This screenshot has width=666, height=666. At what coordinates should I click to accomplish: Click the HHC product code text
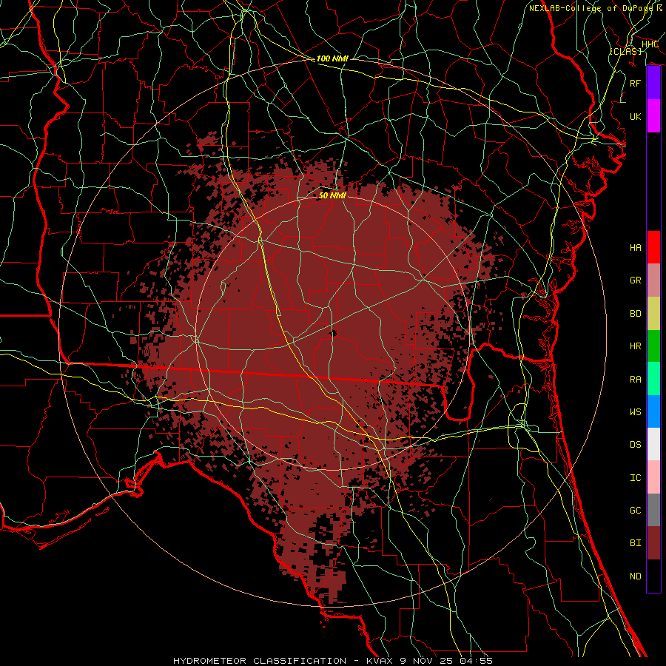(650, 44)
